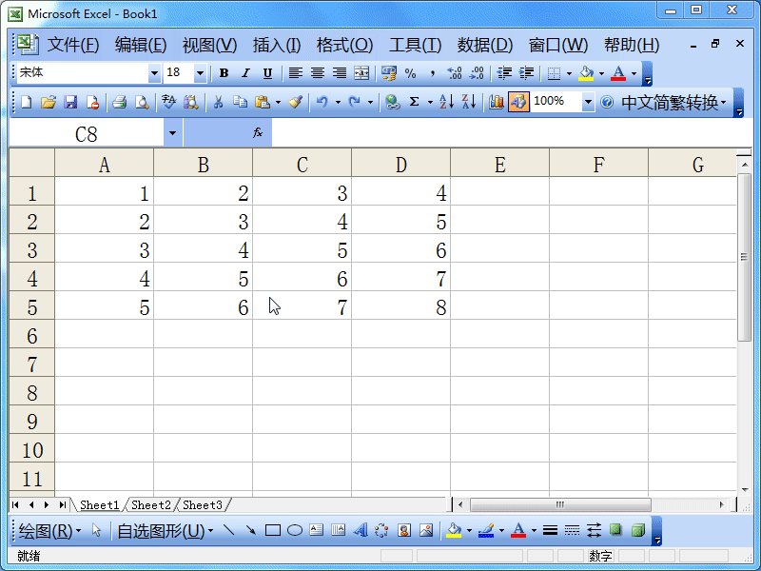761x571 pixels.
Task: Toggle the Drawing toolbar button
Action: [518, 103]
